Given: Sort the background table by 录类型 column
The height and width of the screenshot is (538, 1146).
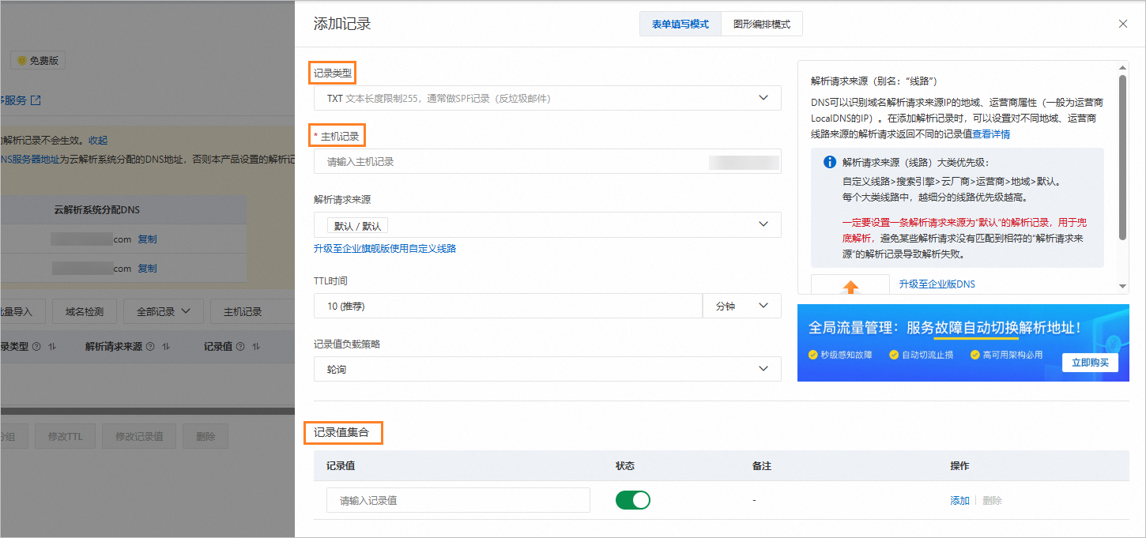Looking at the screenshot, I should tap(53, 346).
